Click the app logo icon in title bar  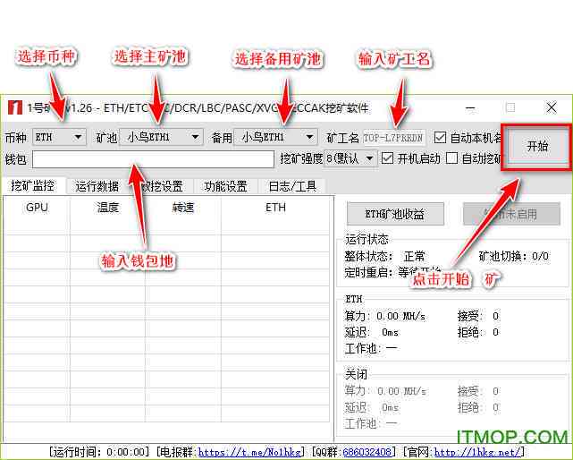pos(14,107)
